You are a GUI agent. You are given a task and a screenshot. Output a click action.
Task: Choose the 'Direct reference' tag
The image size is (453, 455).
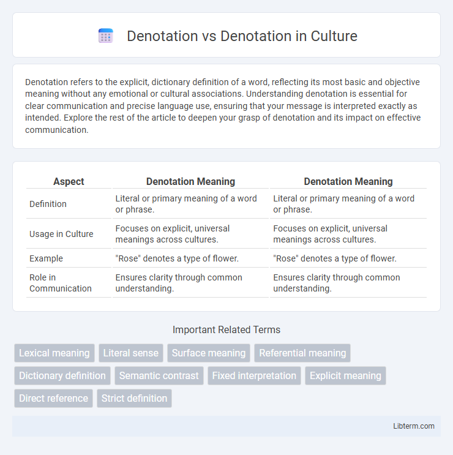point(53,398)
